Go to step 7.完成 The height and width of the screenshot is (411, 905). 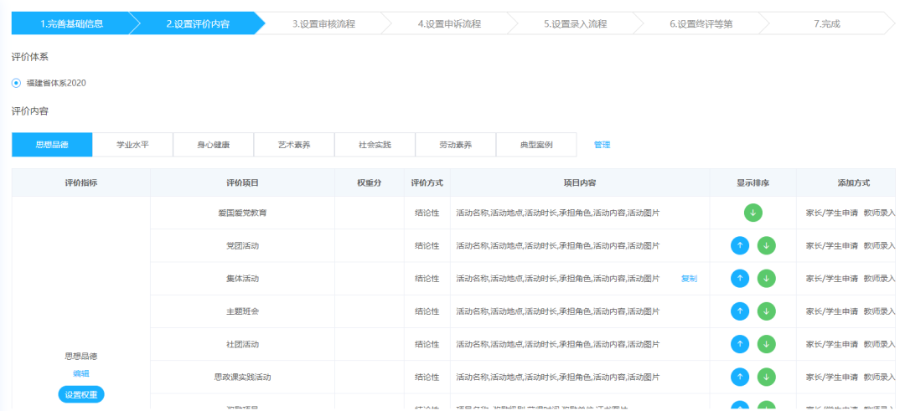(x=827, y=23)
